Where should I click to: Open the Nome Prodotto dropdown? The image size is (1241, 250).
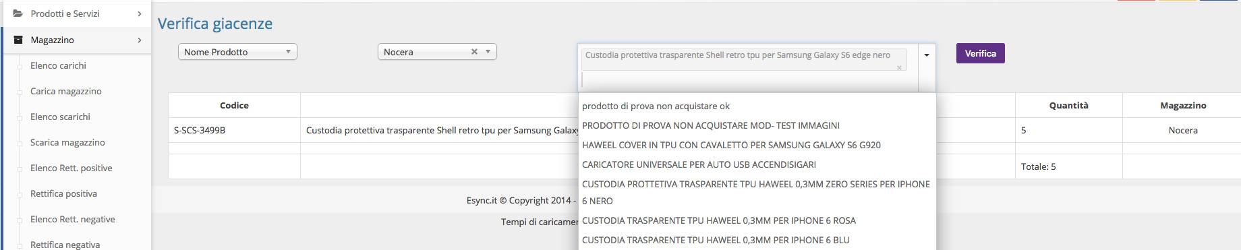coord(237,52)
